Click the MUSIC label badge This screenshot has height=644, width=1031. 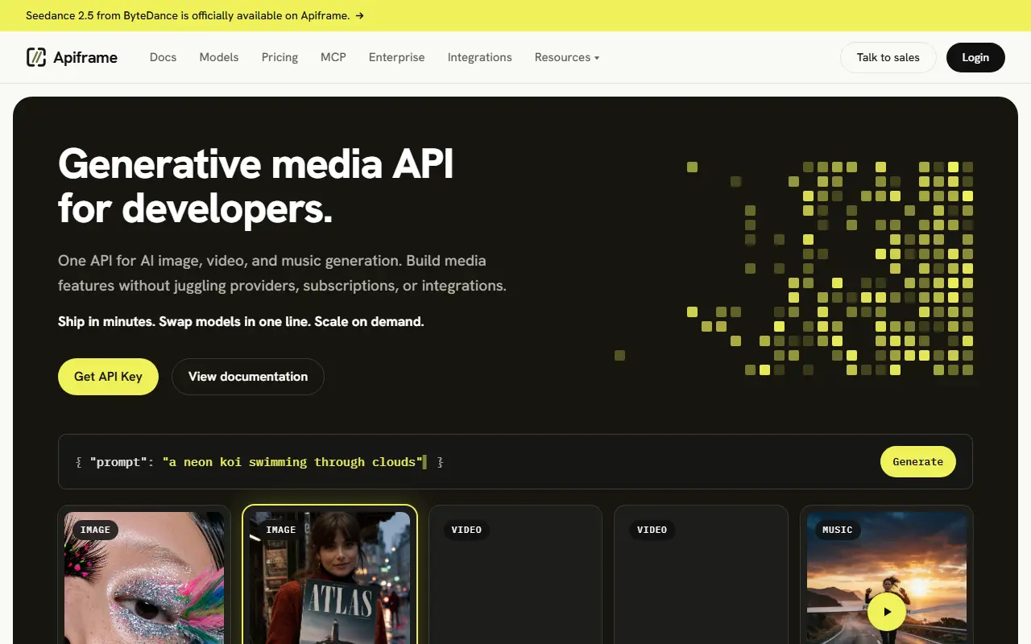tap(837, 530)
